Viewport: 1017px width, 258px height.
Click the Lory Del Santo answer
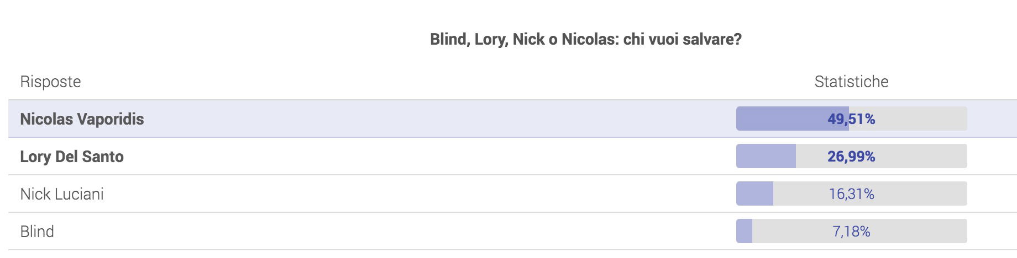(72, 157)
